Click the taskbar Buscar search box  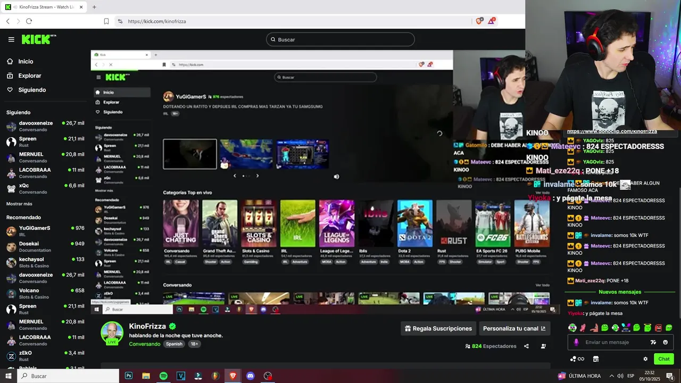[68, 376]
